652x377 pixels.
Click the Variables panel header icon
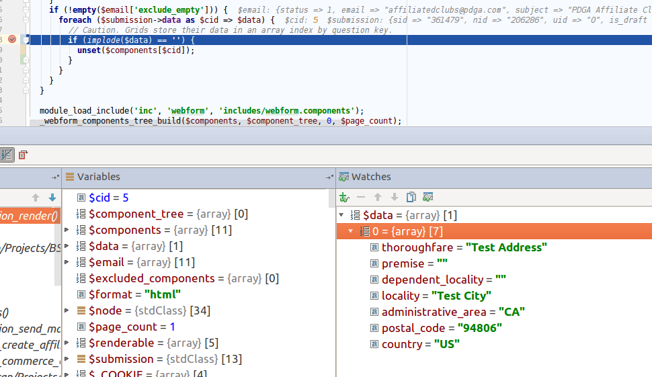click(70, 177)
